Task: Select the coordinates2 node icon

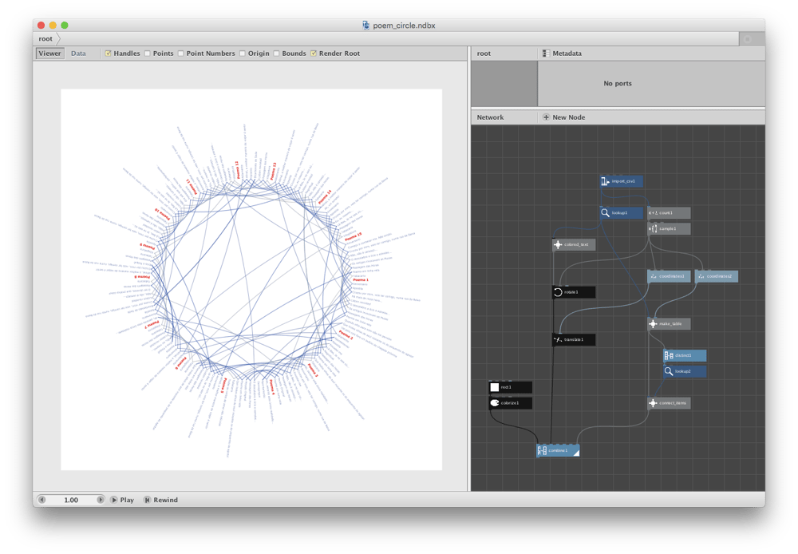Action: pyautogui.click(x=701, y=276)
